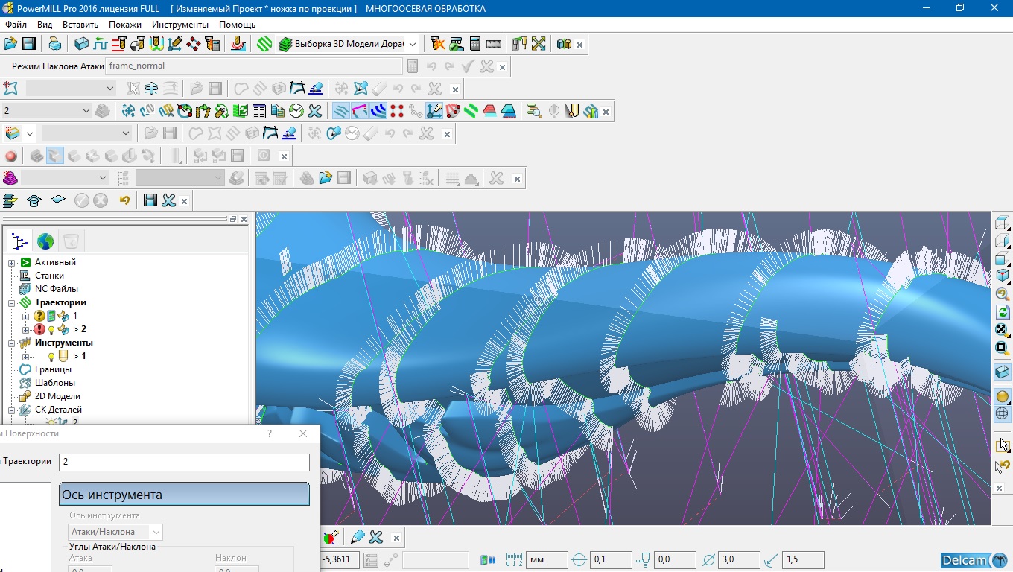1013x572 pixels.
Task: Click the Save project diskette icon
Action: pyautogui.click(x=29, y=44)
